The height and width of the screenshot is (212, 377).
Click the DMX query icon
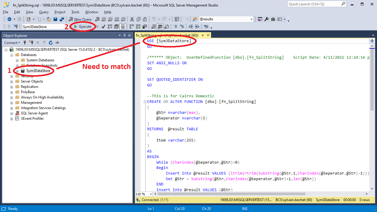click(x=110, y=19)
